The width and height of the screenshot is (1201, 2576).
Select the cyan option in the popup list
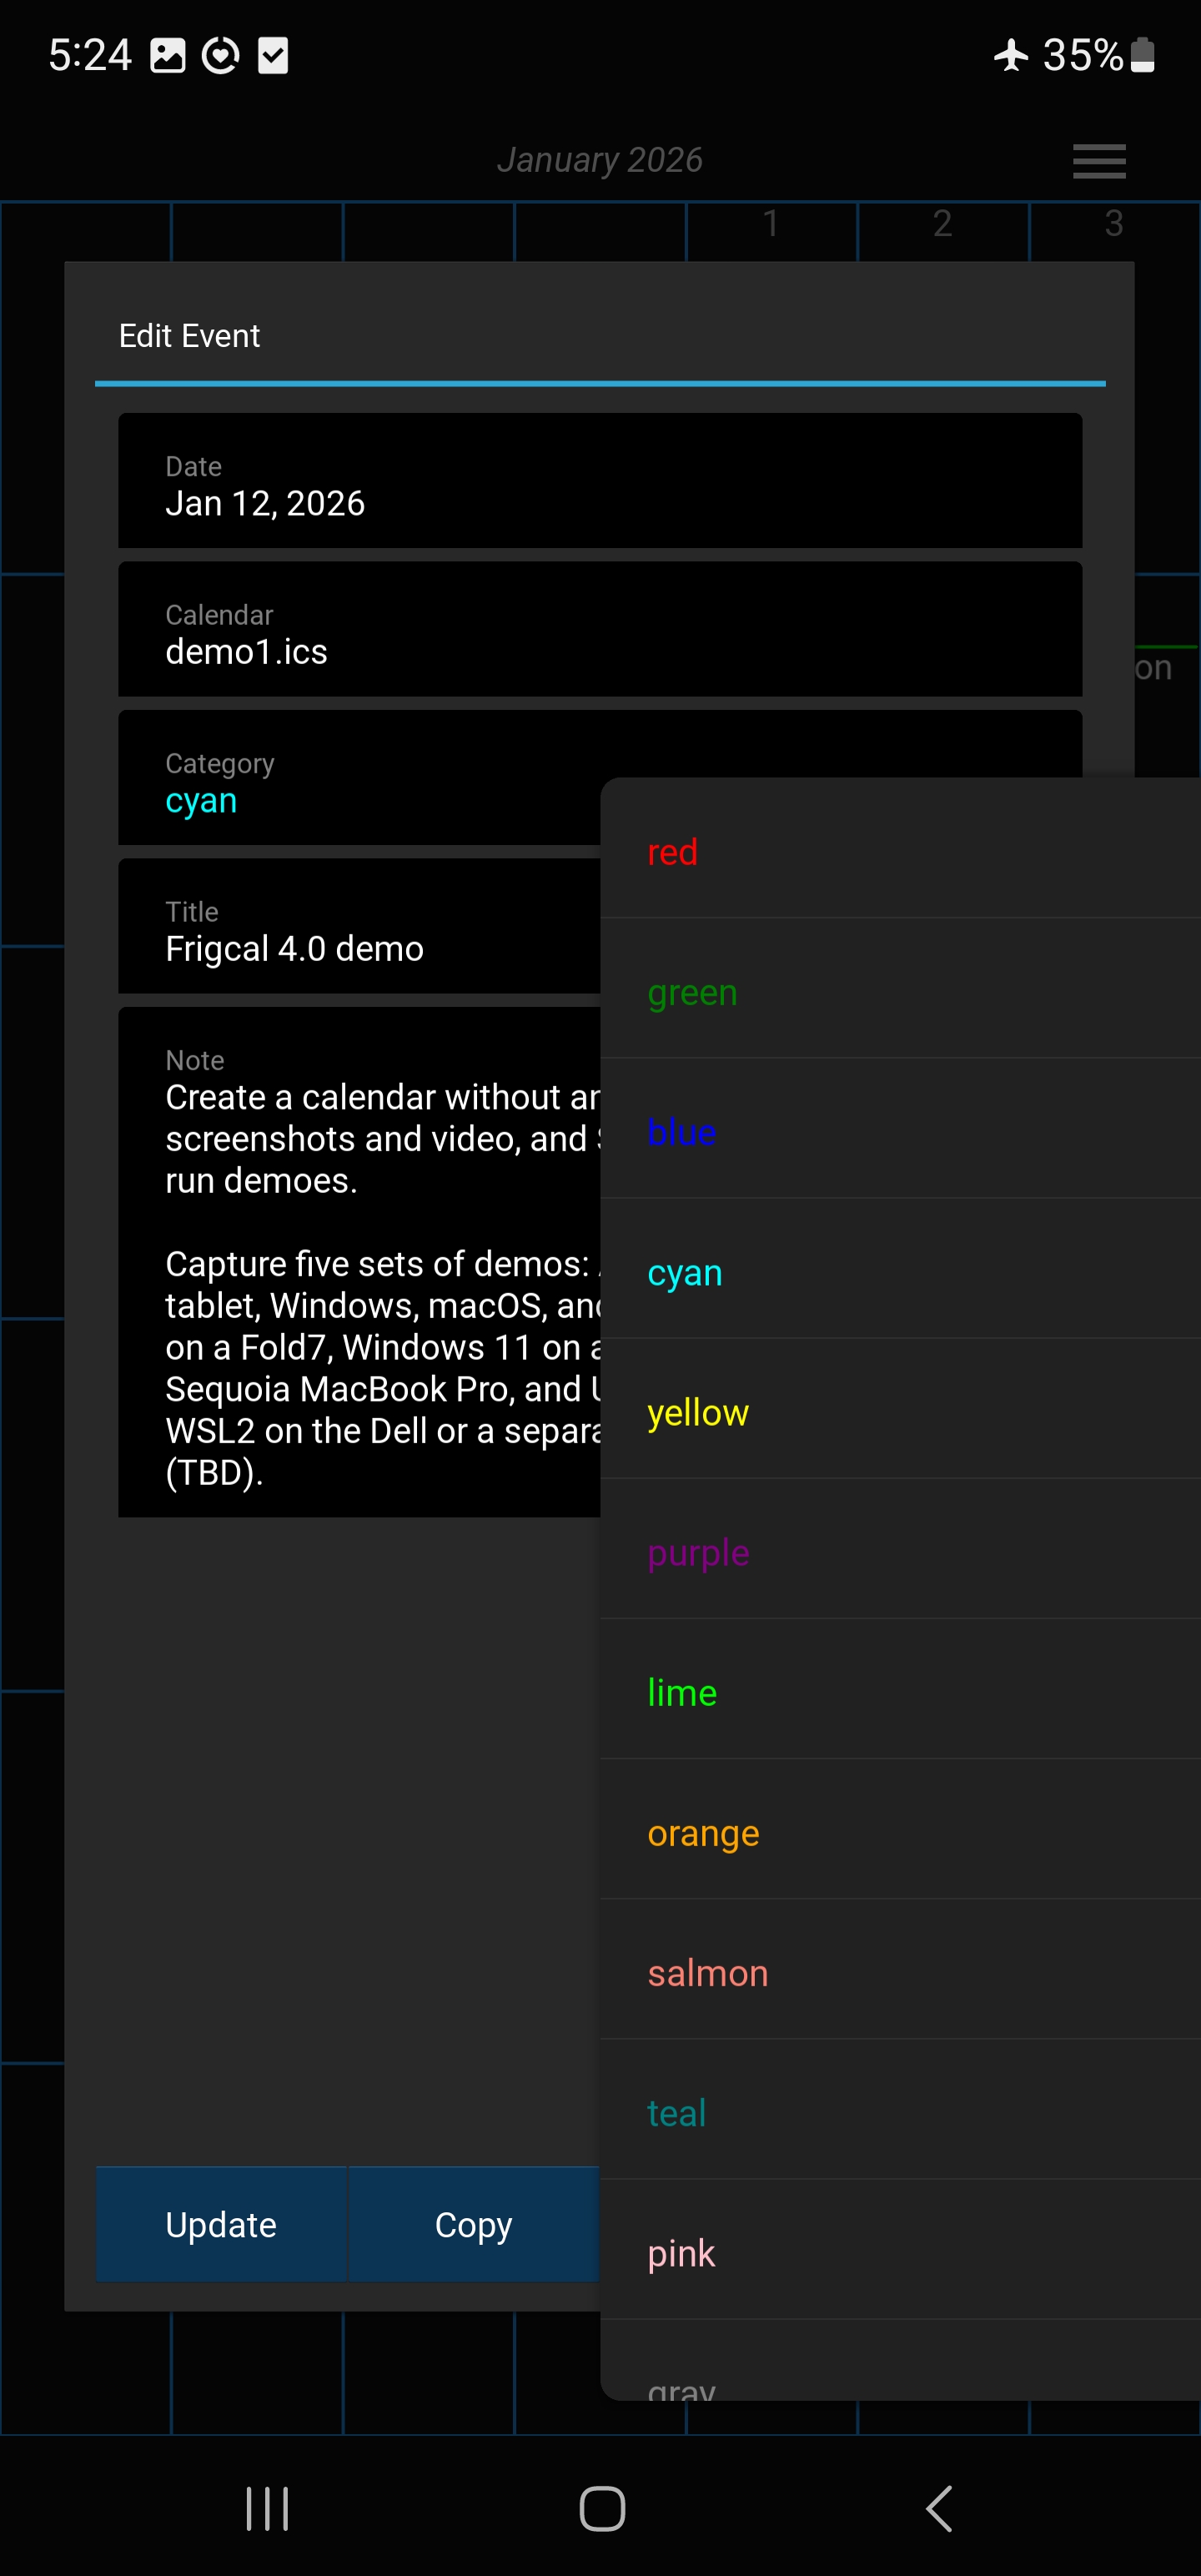click(x=900, y=1272)
